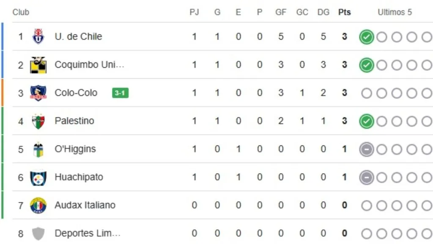
Task: Click the U. de Chile club crest
Action: click(38, 36)
